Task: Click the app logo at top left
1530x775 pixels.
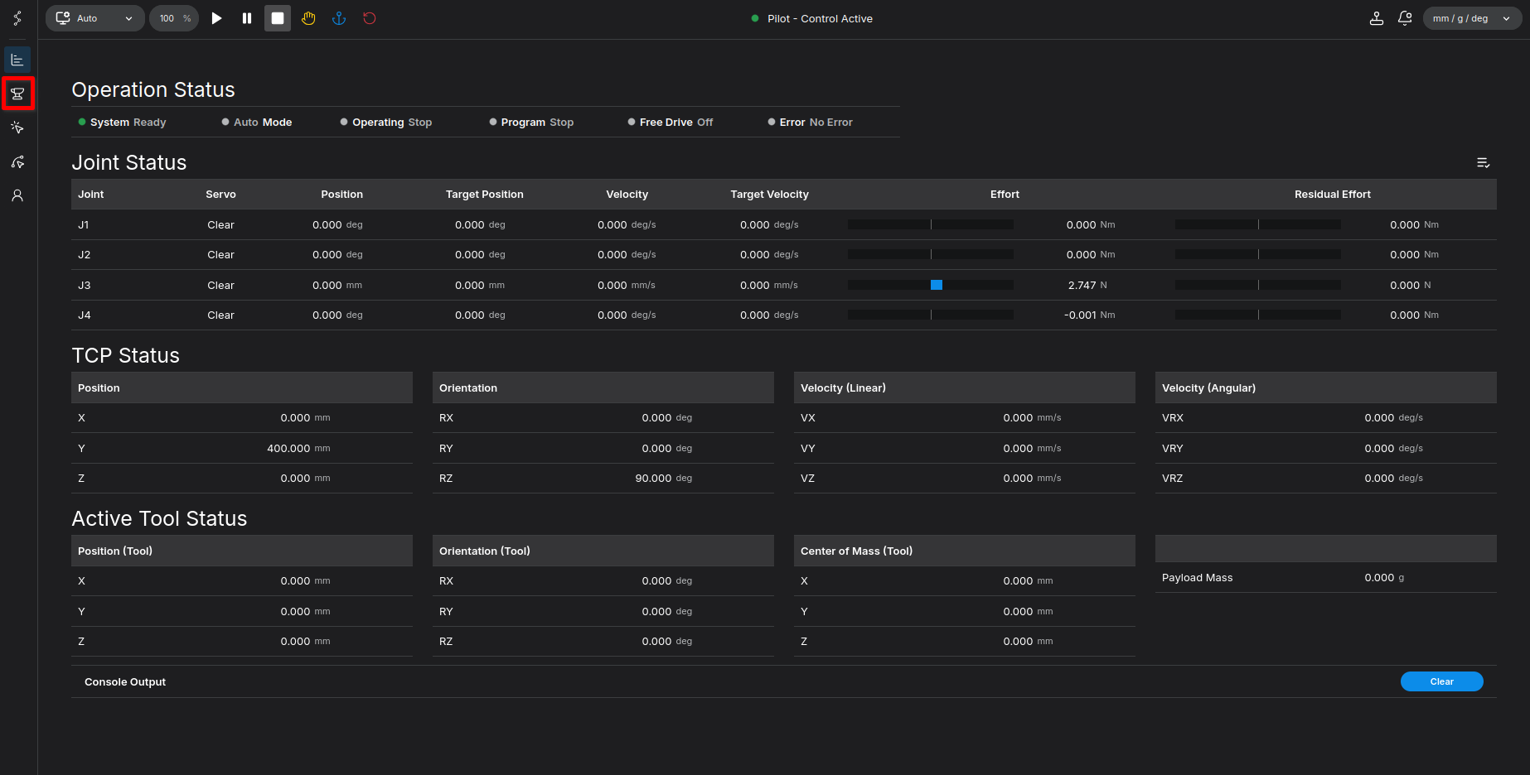Action: click(x=17, y=18)
